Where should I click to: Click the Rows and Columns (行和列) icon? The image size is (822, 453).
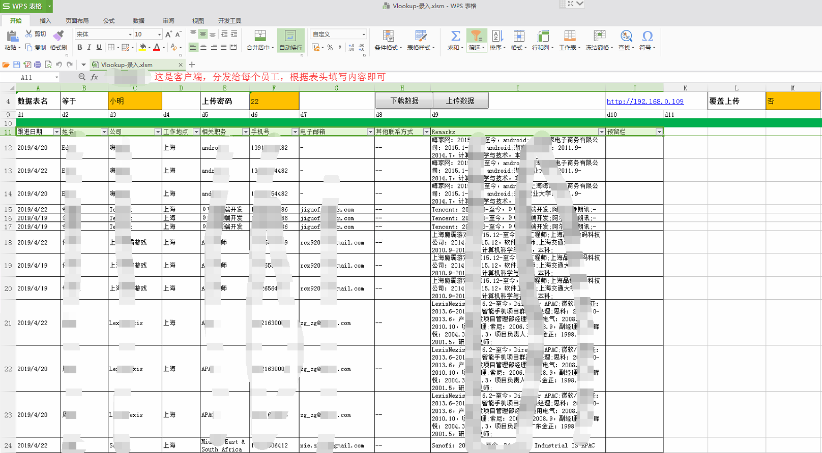tap(543, 36)
